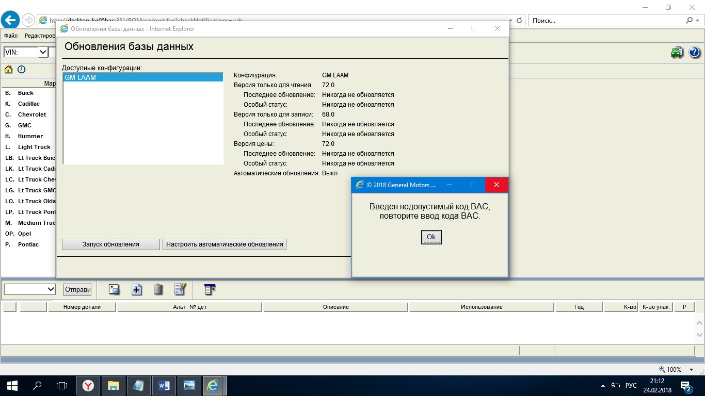Open the VIN dropdown selector
Image resolution: width=705 pixels, height=396 pixels.
[x=25, y=52]
